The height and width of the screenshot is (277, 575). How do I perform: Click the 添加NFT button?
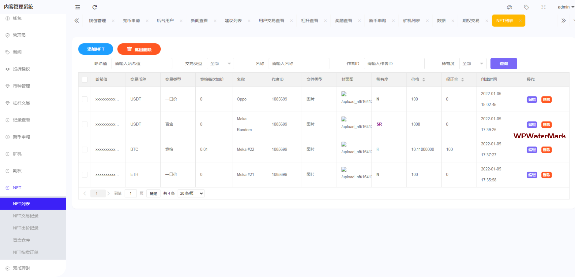pos(96,49)
